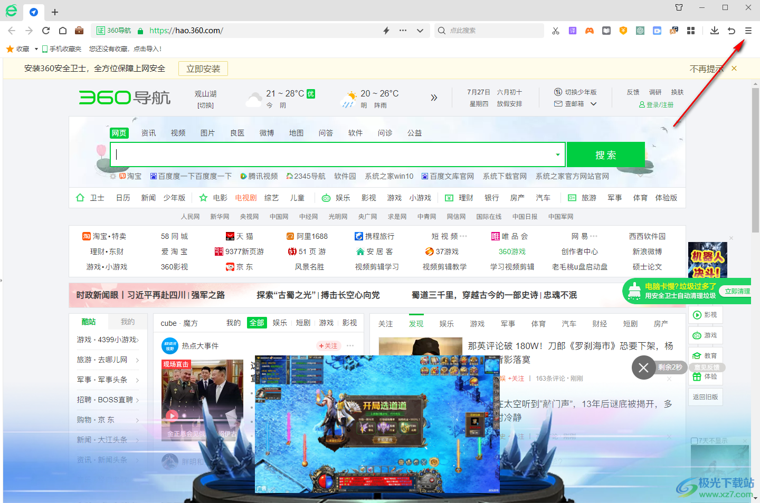This screenshot has height=503, width=760.
Task: Show more weather with double-chevron arrow
Action: tap(434, 98)
